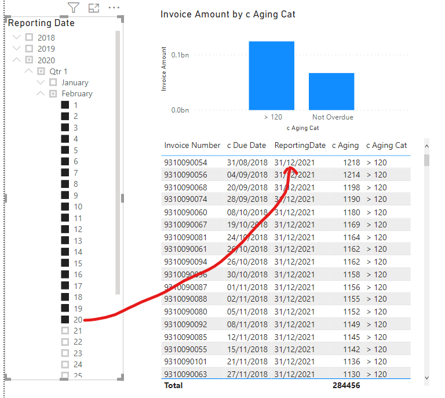Collapse the February month node
Screen dimensions: 445x398
[x=41, y=93]
